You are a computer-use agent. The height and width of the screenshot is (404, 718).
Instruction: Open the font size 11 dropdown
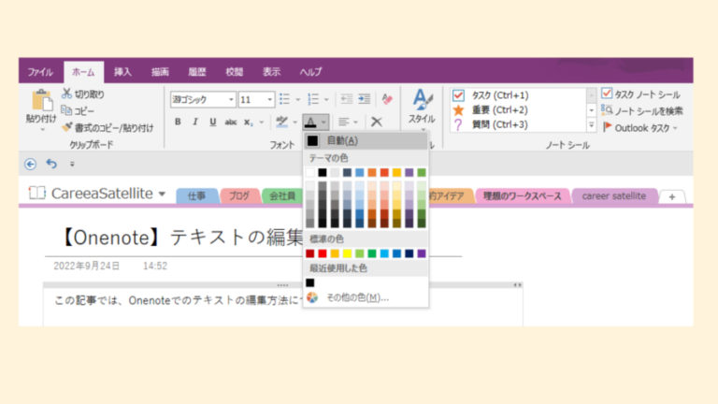coord(269,99)
